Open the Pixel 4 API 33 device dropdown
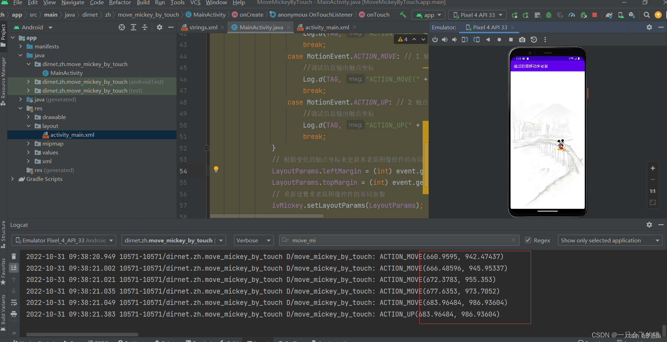667x342 pixels. (478, 15)
